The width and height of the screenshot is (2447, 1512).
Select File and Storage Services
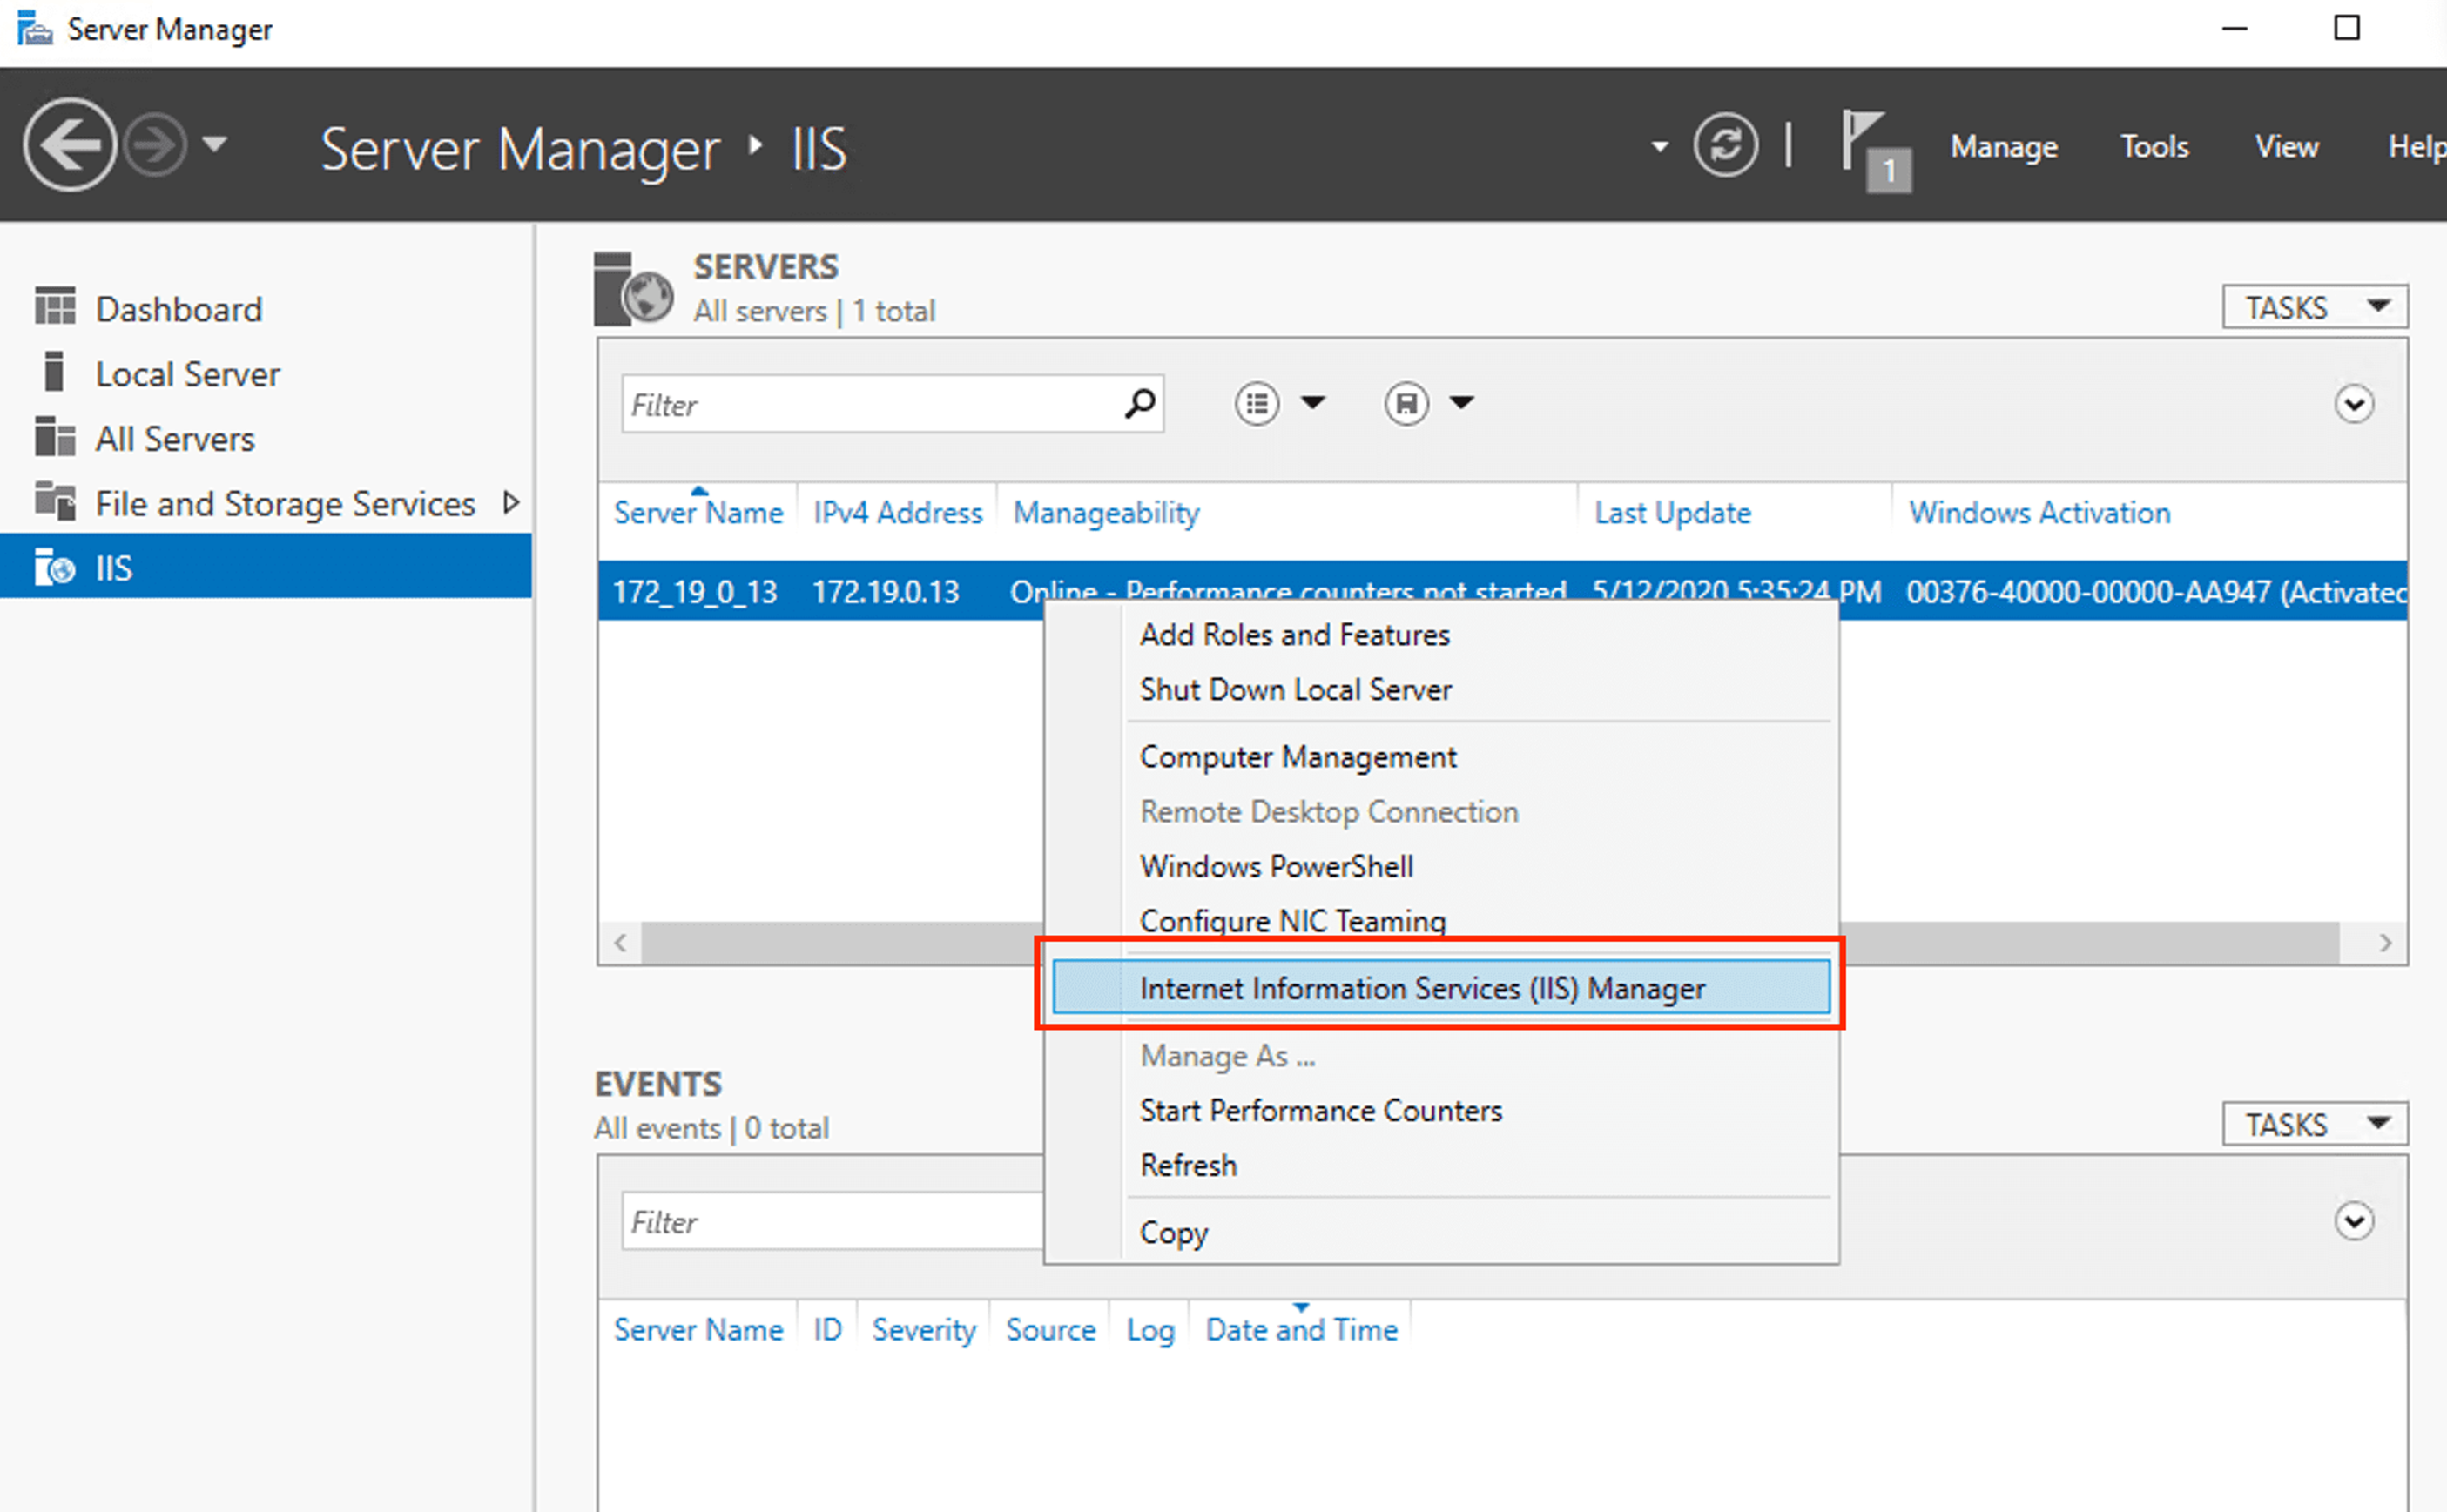pos(285,504)
